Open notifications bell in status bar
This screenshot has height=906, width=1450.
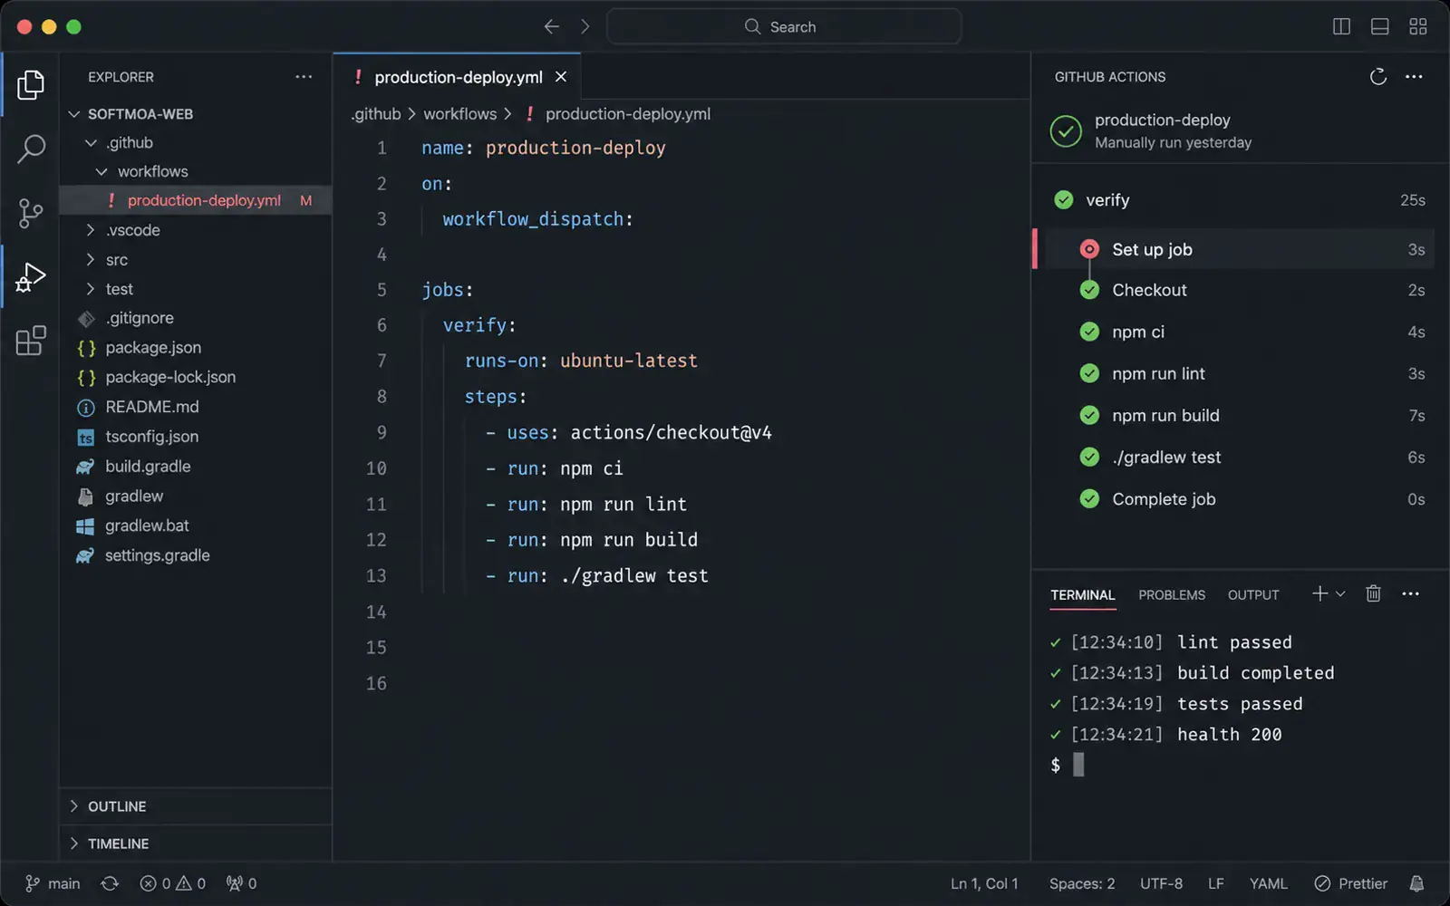tap(1416, 883)
